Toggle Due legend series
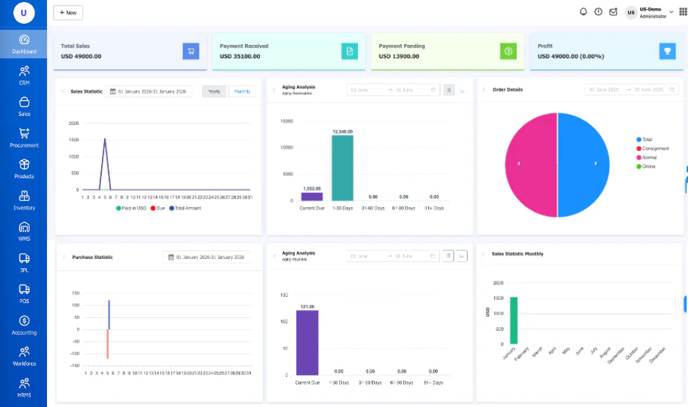 tap(157, 208)
